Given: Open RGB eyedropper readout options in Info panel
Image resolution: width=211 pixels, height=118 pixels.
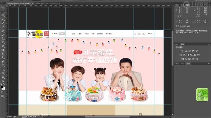Looking at the screenshot, I should (x=176, y=10).
